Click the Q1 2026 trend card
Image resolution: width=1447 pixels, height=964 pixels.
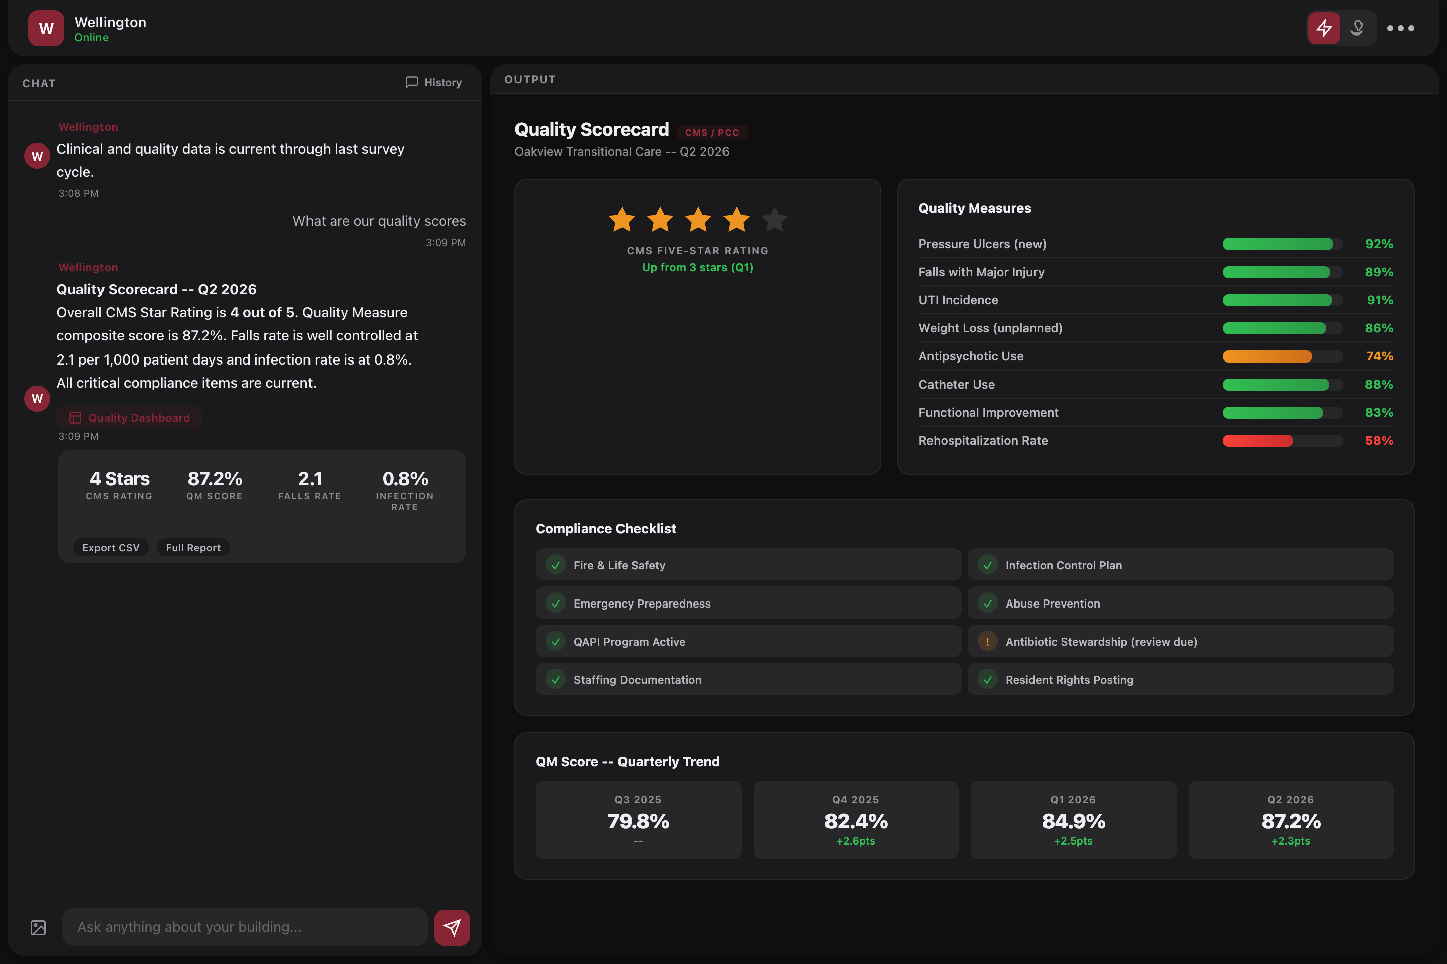(1073, 819)
